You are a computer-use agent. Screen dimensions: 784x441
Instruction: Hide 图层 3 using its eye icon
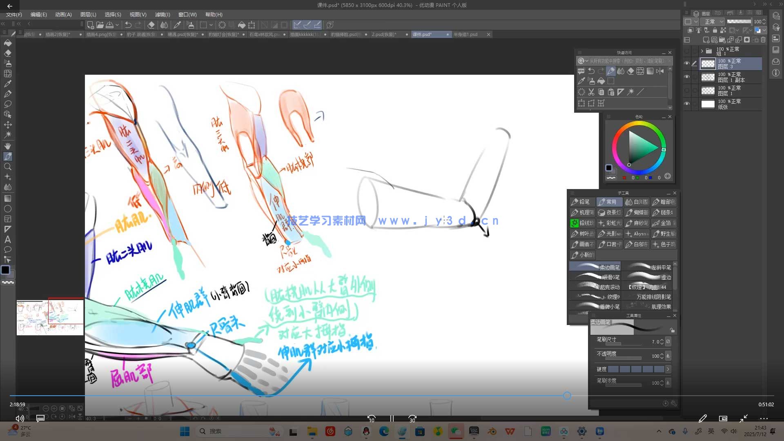click(x=687, y=63)
